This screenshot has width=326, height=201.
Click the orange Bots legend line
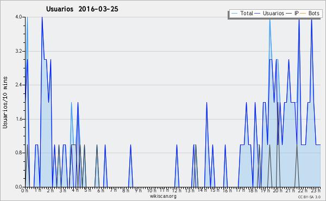click(x=303, y=14)
